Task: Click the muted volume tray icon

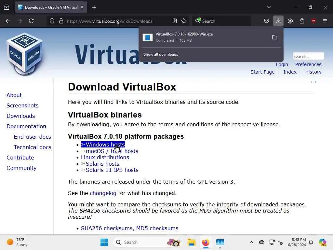Action: pyautogui.click(x=280, y=242)
